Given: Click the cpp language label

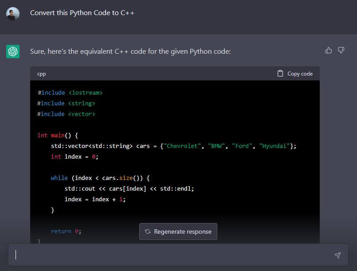Looking at the screenshot, I should coord(41,74).
